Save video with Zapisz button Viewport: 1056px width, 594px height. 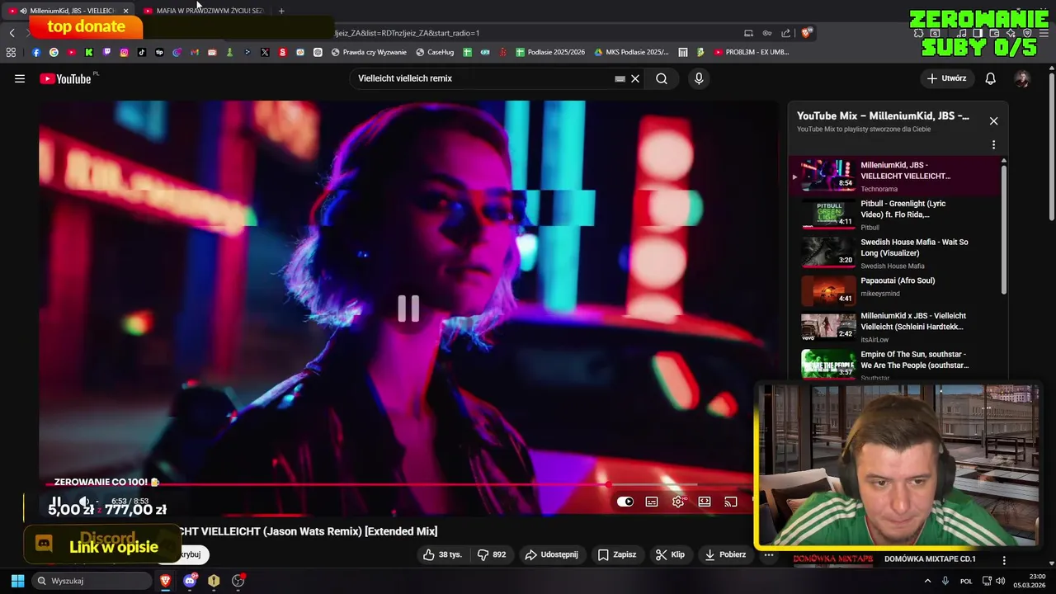pyautogui.click(x=616, y=554)
